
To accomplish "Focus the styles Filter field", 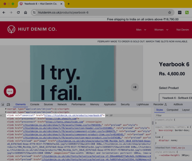I will coord(174,115).
